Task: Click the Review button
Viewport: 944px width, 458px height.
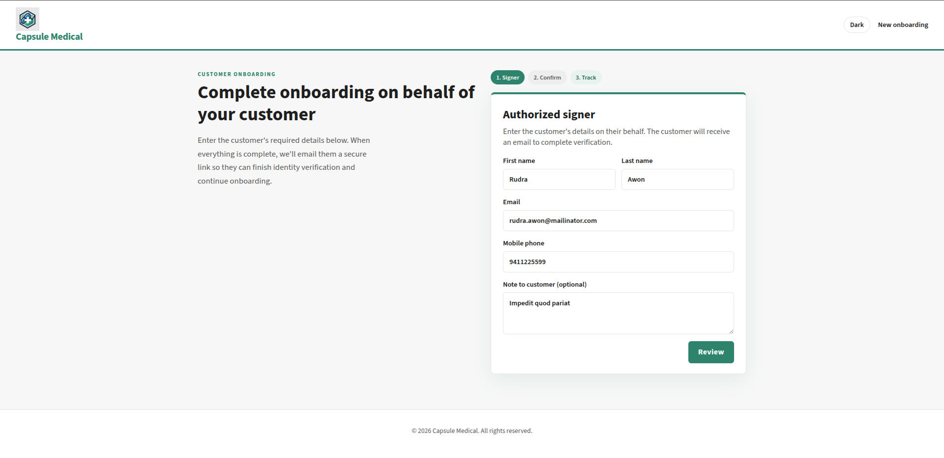Action: (711, 352)
